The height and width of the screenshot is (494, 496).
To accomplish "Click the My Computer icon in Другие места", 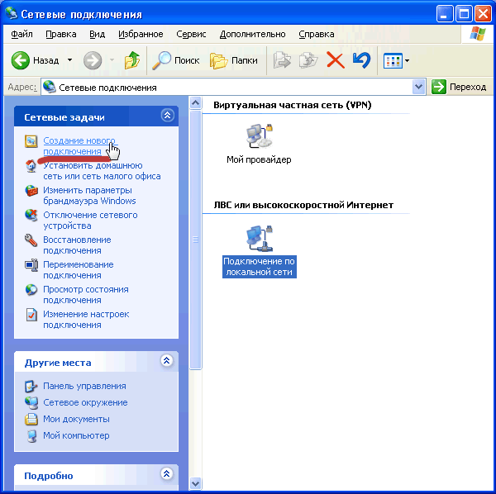I will 31,436.
